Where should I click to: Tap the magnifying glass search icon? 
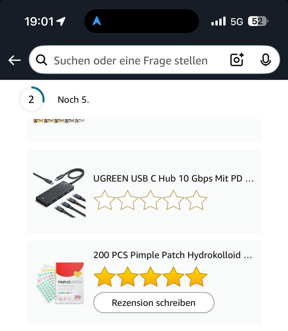(x=42, y=60)
